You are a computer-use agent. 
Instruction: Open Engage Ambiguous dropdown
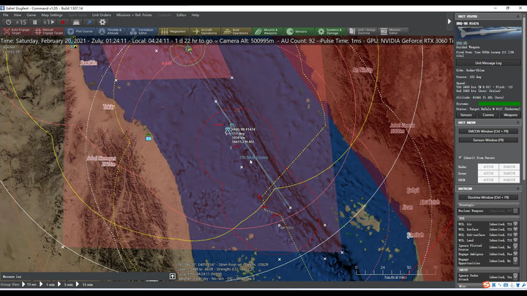(x=515, y=254)
